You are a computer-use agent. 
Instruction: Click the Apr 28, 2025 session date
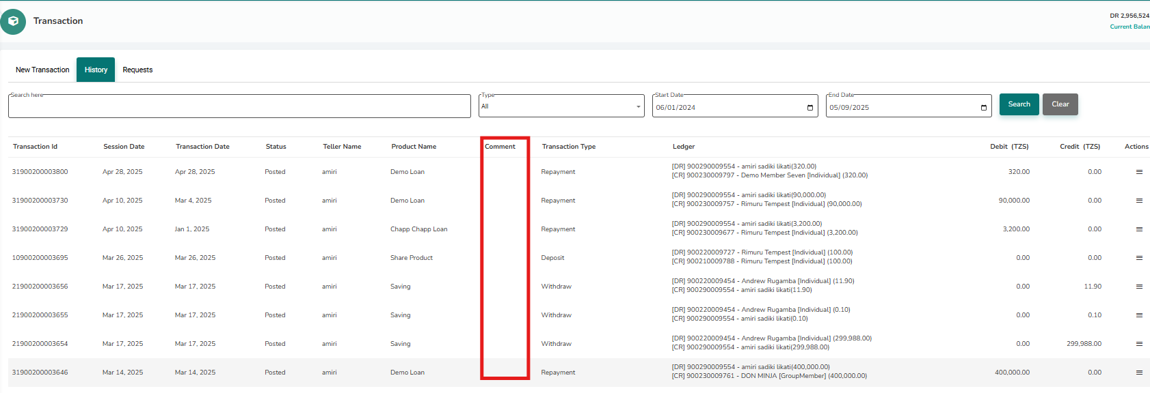point(122,172)
